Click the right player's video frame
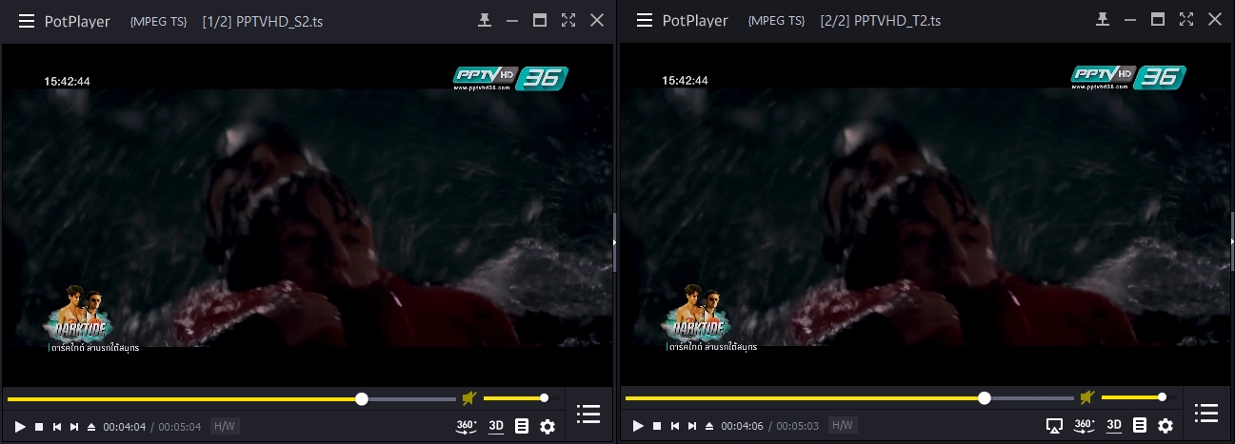This screenshot has width=1235, height=444. click(925, 214)
